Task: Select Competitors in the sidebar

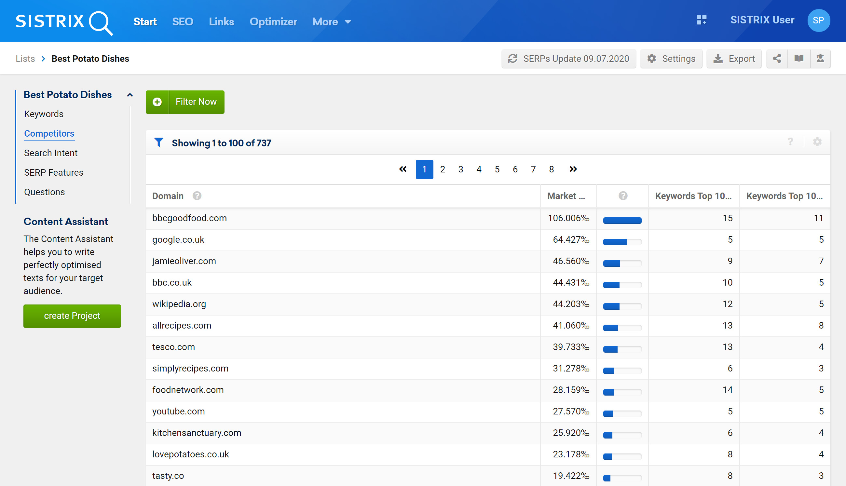Action: click(49, 133)
